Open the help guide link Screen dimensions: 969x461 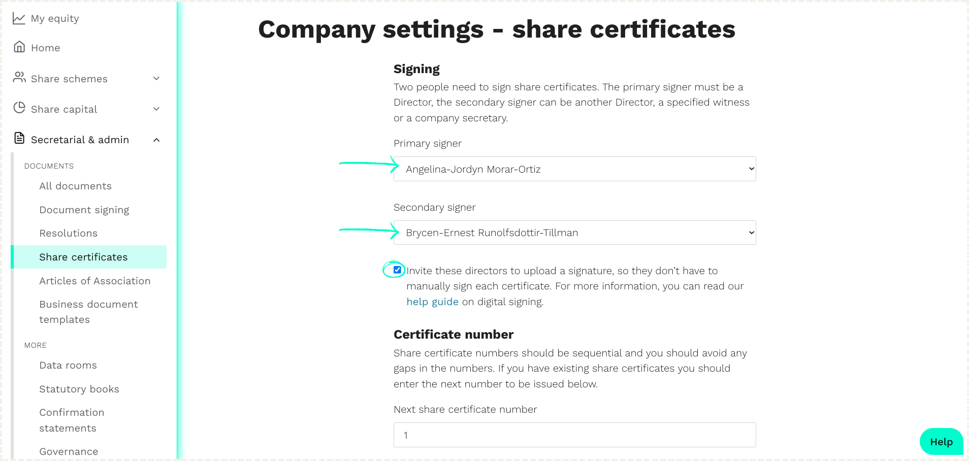point(432,301)
